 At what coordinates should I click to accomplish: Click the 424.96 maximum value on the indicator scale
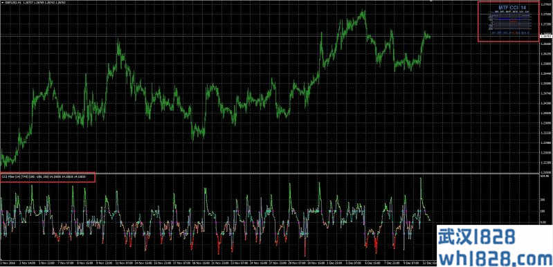pyautogui.click(x=545, y=176)
